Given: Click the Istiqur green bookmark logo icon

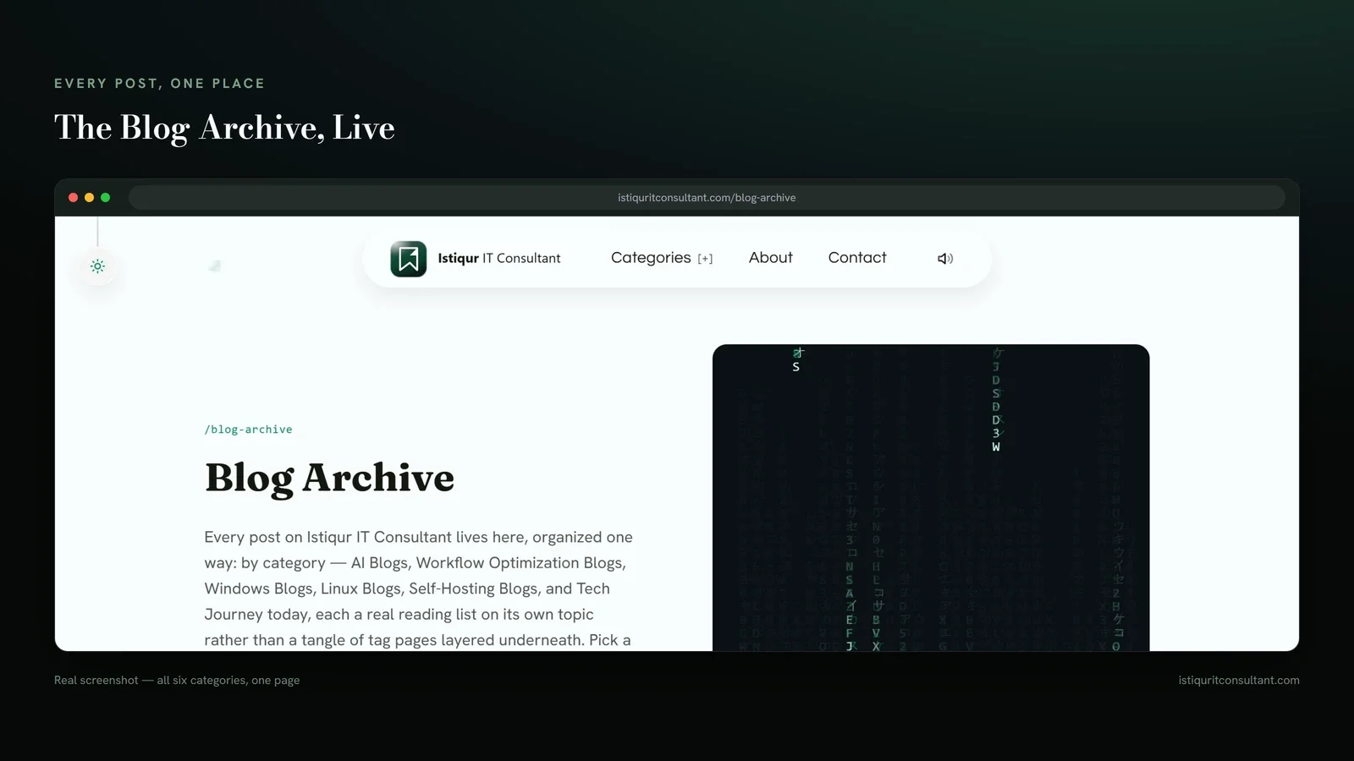Looking at the screenshot, I should click(x=408, y=259).
